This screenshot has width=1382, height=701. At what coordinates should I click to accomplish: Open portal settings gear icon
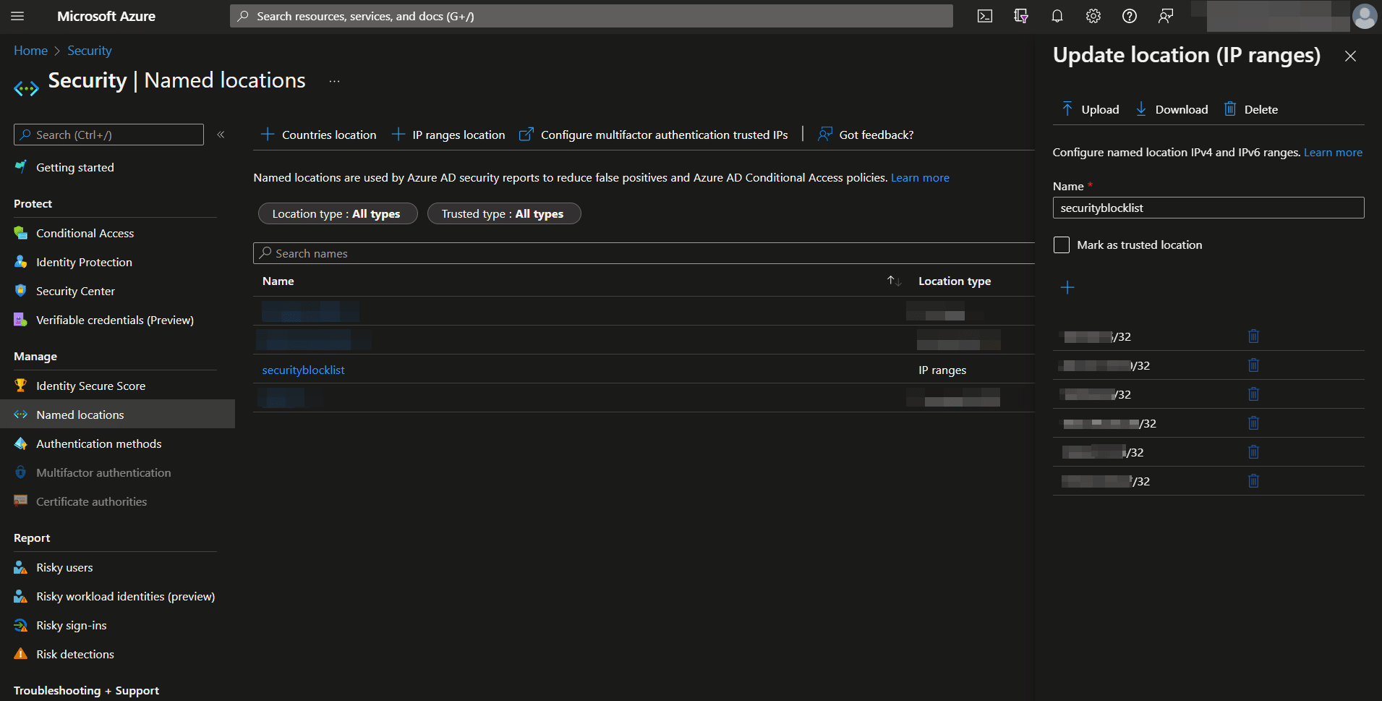pyautogui.click(x=1093, y=16)
